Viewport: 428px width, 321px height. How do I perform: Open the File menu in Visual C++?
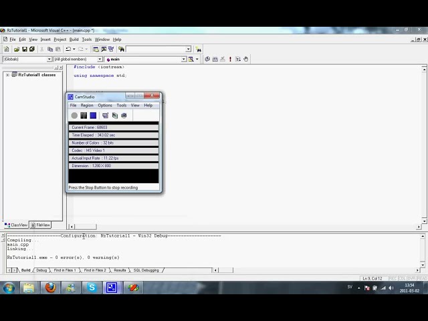pyautogui.click(x=13, y=39)
